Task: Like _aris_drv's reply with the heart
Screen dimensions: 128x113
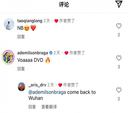Action: pos(119,90)
